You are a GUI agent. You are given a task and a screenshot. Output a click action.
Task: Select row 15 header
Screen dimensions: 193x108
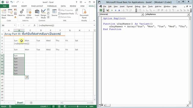(x=2, y=76)
